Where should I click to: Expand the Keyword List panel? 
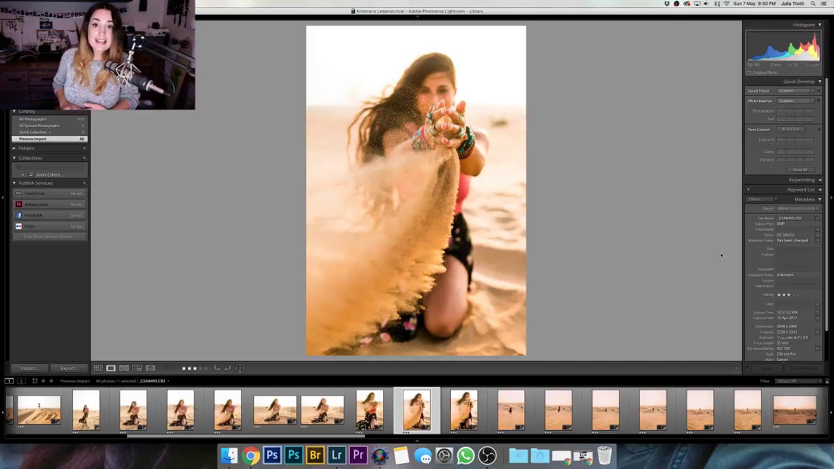820,190
